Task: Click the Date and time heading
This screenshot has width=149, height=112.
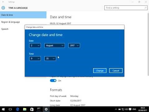Action: (61, 17)
